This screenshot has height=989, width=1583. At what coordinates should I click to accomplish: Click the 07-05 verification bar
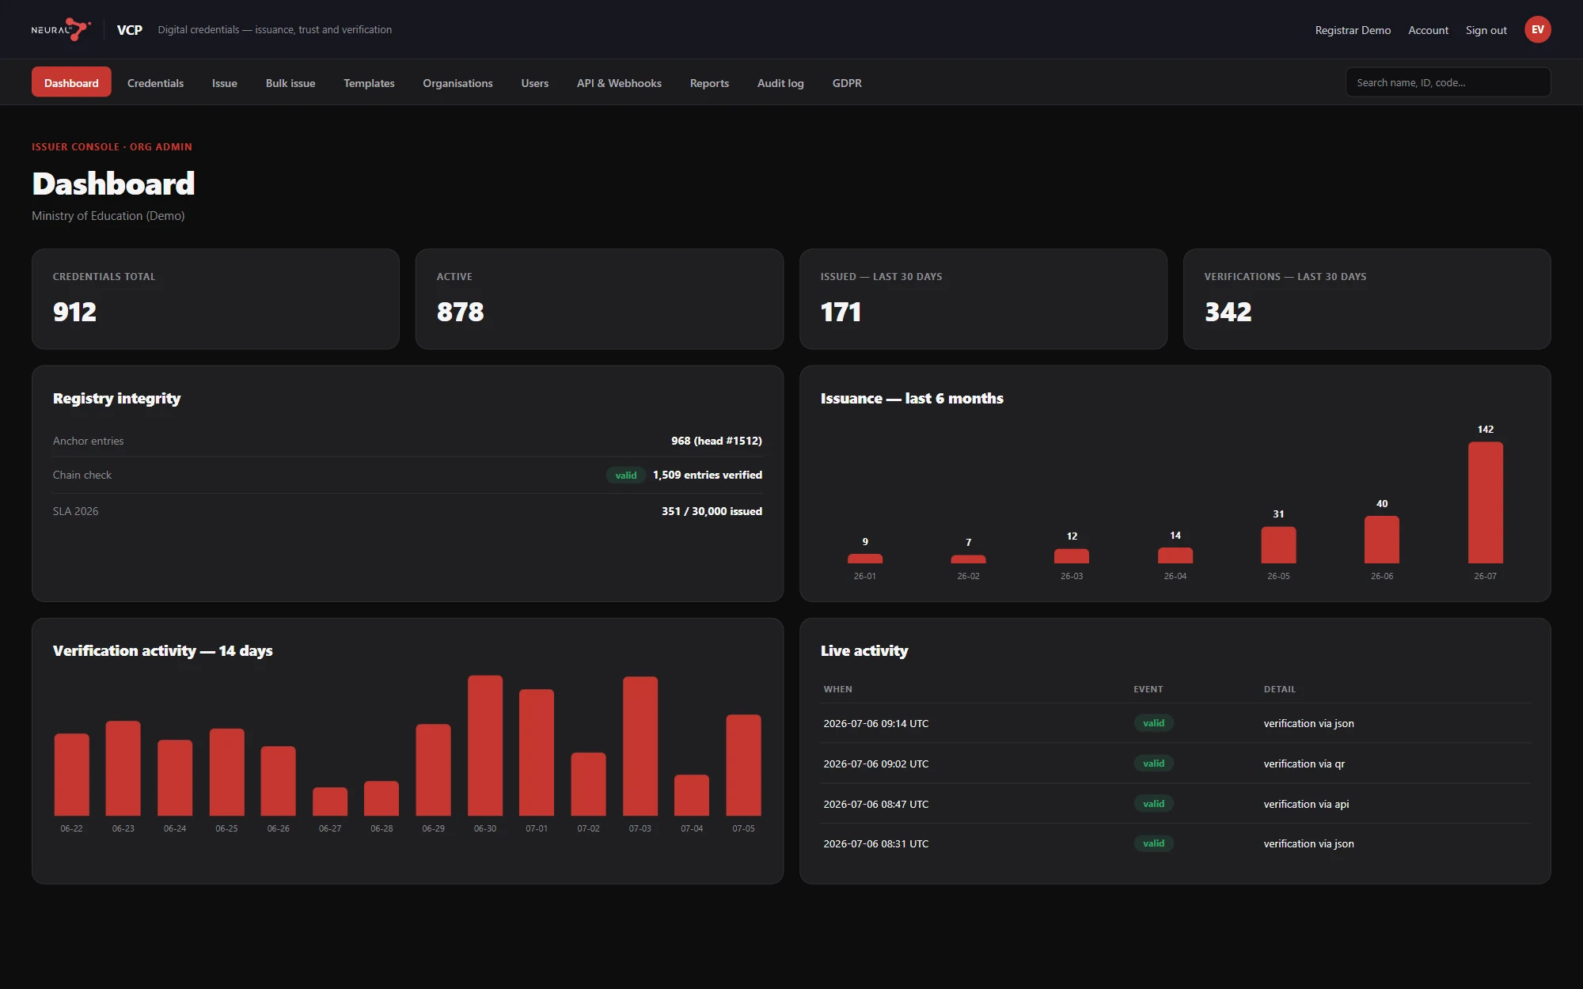pyautogui.click(x=743, y=765)
